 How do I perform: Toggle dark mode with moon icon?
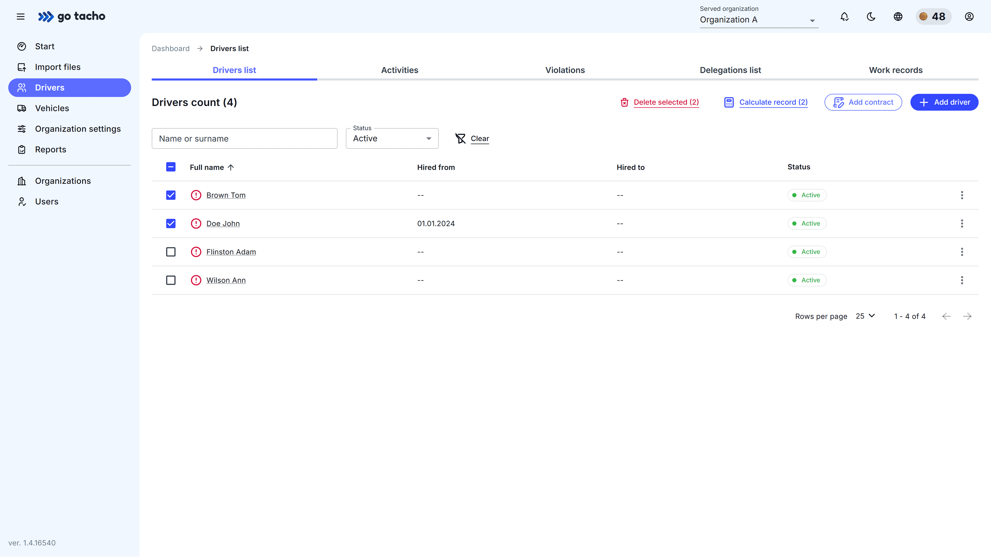(x=871, y=16)
